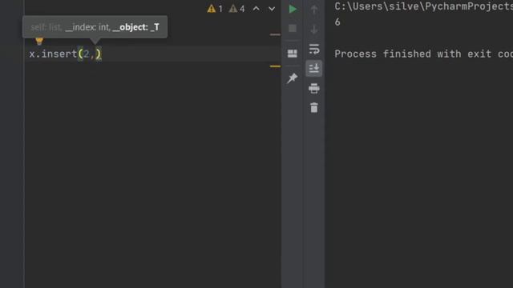Viewport: 513px width, 288px height.
Task: Click the down arrow in run toolbar
Action: point(314,30)
